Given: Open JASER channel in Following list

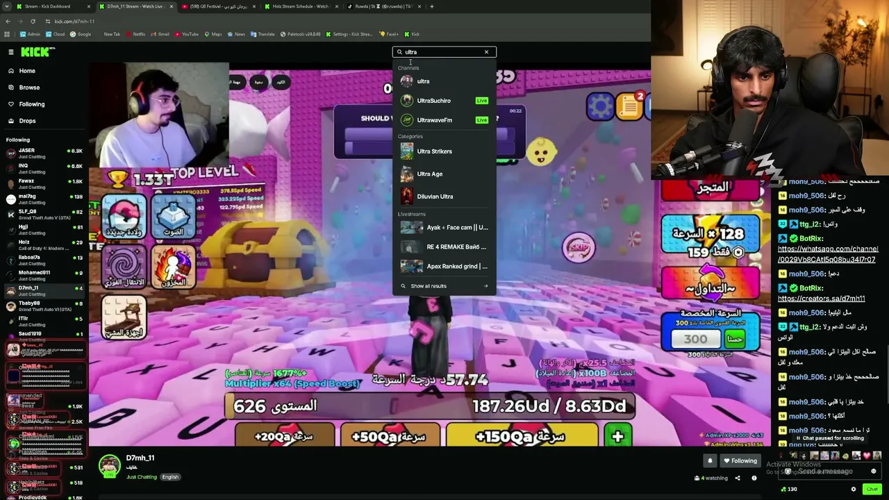Looking at the screenshot, I should click(43, 153).
